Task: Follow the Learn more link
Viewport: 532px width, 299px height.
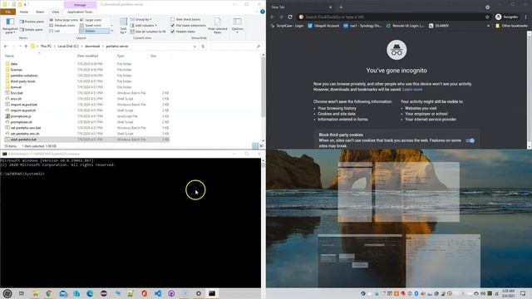Action: (412, 90)
